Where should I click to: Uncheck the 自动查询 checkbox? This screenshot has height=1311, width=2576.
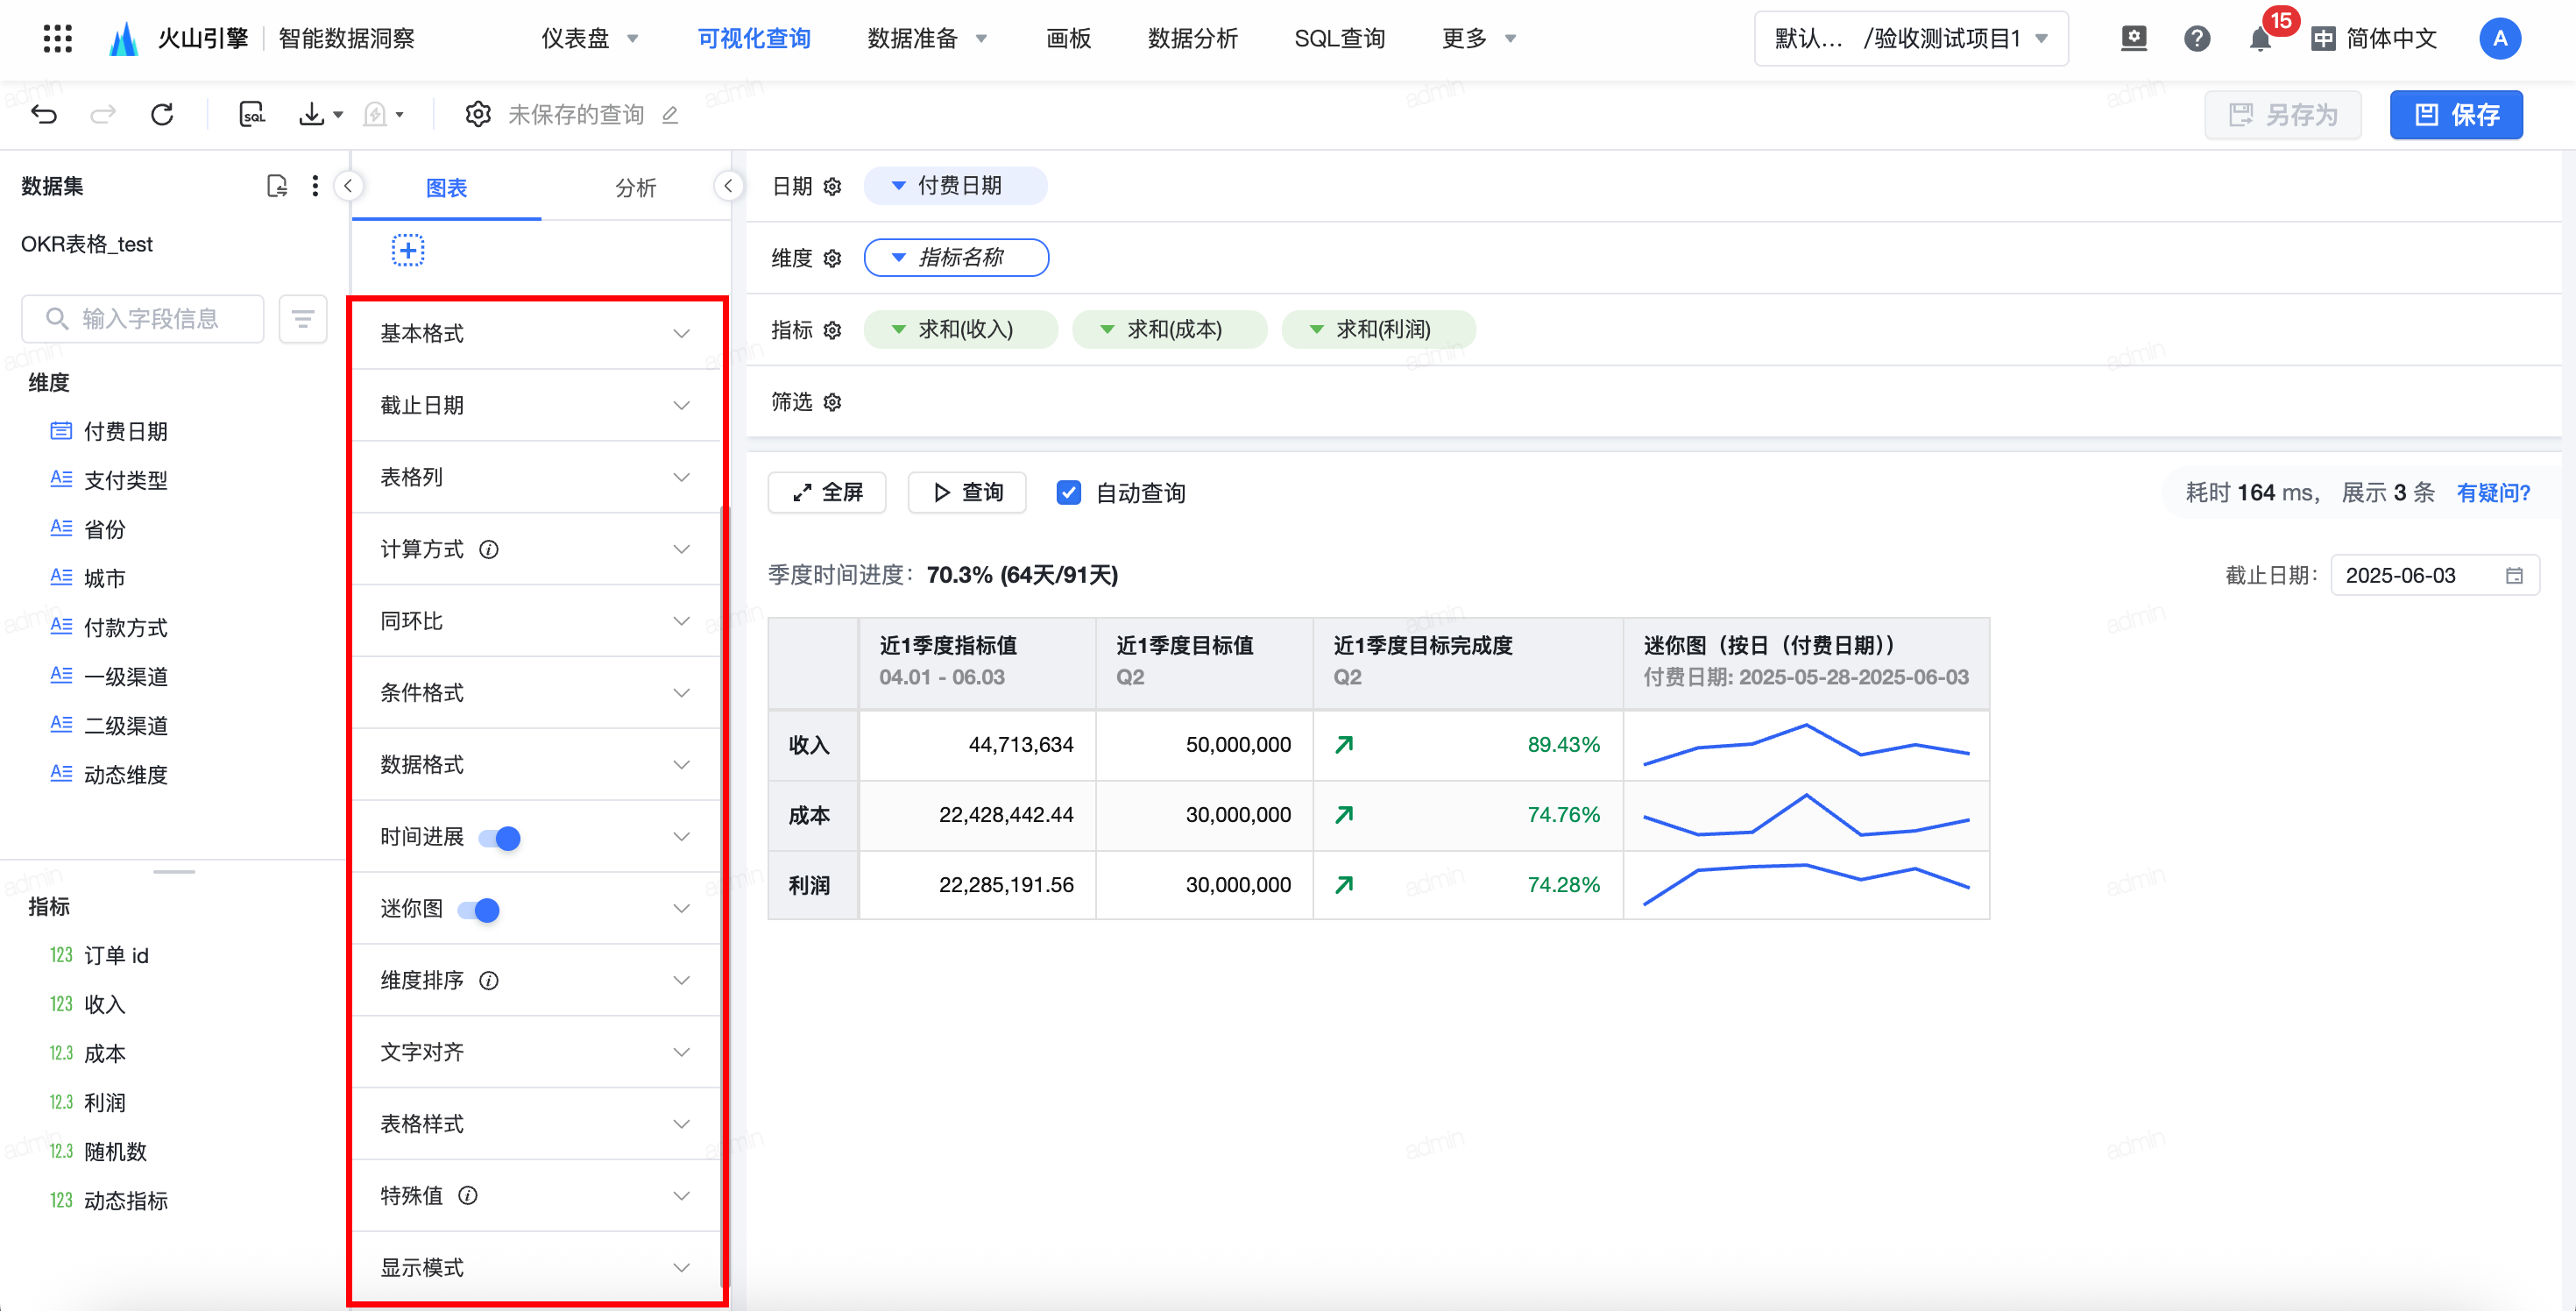click(1068, 492)
